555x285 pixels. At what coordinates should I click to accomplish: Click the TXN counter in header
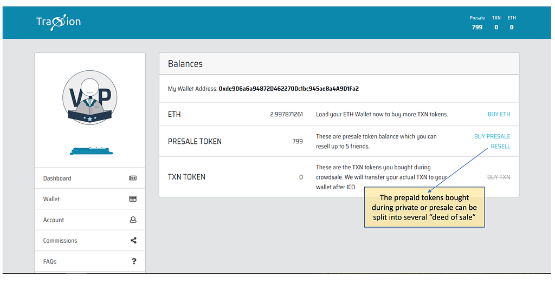click(496, 23)
